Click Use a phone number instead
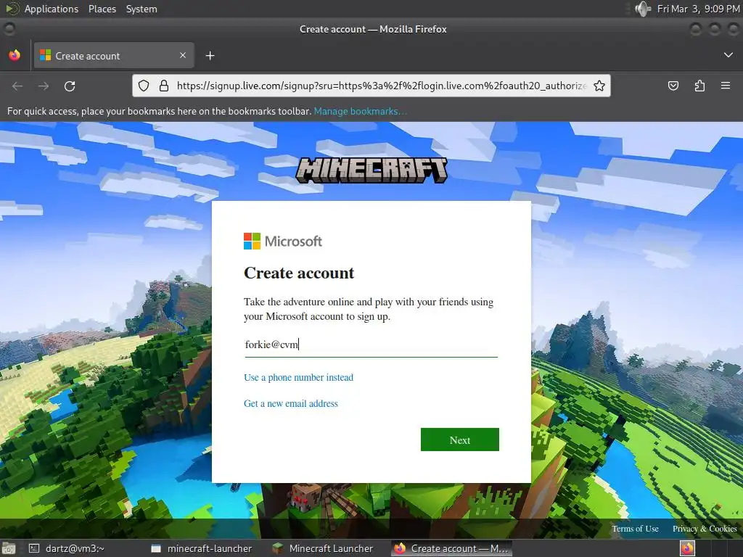 pyautogui.click(x=298, y=377)
